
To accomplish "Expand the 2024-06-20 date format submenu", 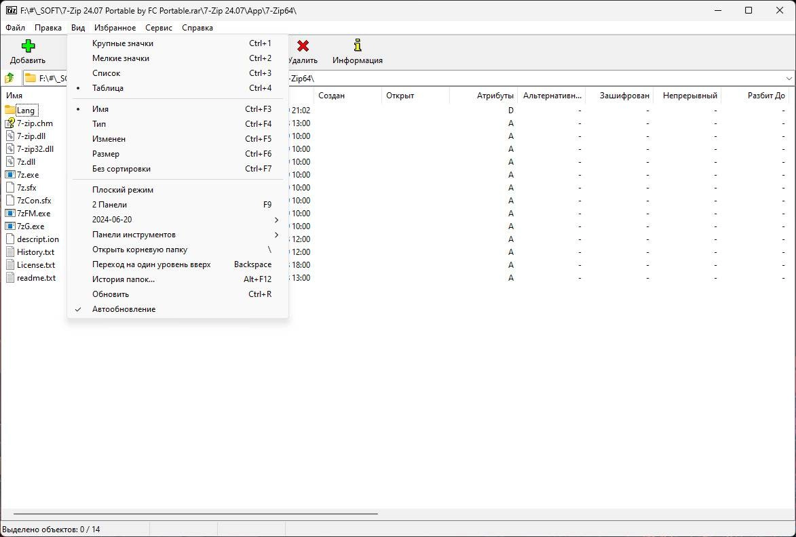I will tap(178, 220).
